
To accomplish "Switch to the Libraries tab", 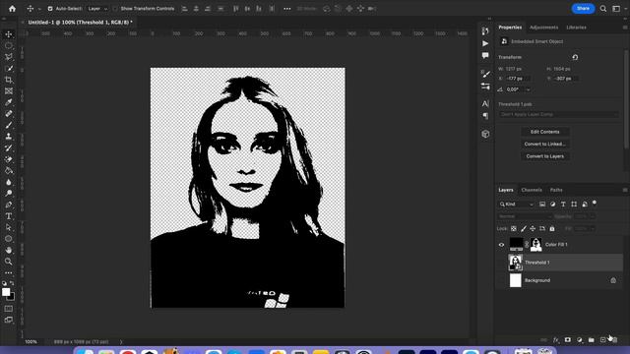I will (x=576, y=28).
